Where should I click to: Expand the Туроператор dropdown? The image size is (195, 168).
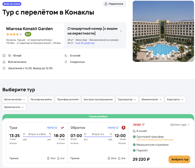click(x=127, y=100)
